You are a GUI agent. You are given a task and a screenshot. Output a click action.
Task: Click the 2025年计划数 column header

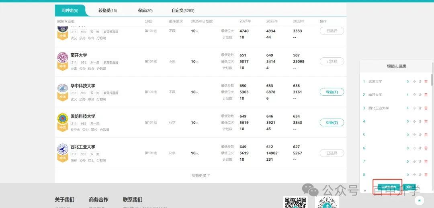202,21
